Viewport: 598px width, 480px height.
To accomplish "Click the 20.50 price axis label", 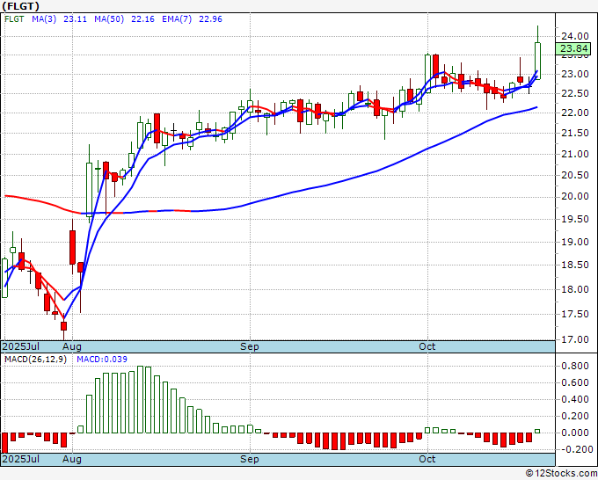I will point(575,175).
